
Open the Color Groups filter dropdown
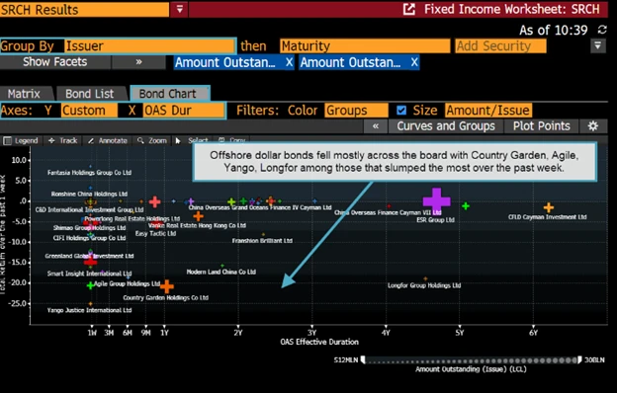(x=356, y=111)
